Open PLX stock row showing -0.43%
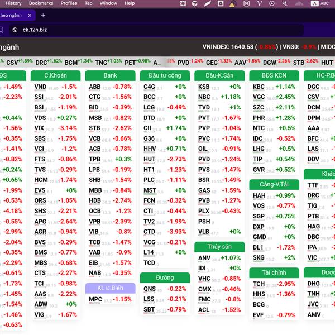The image size is (335, 335). click(219, 211)
